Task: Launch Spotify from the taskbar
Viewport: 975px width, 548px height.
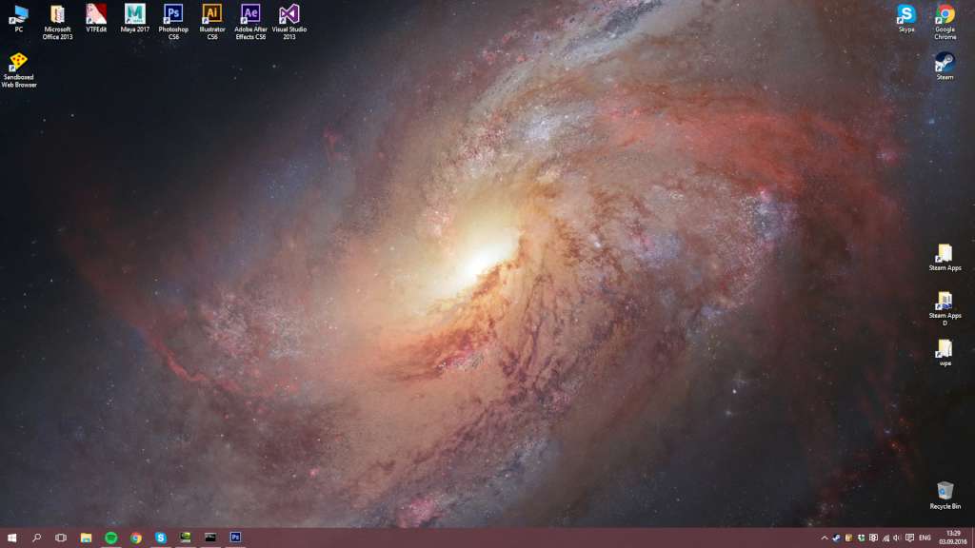Action: 110,538
